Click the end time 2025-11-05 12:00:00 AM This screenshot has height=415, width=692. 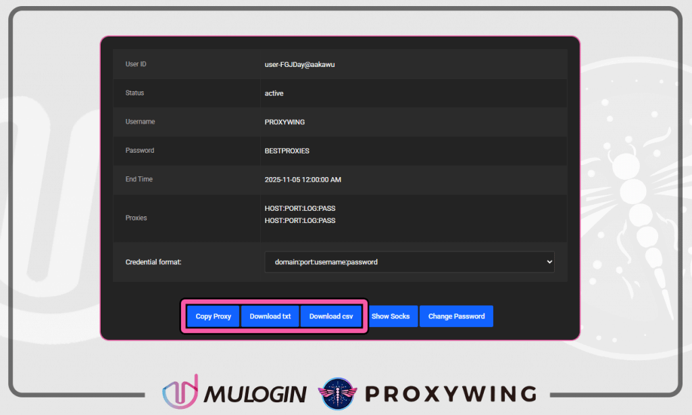[x=303, y=180]
